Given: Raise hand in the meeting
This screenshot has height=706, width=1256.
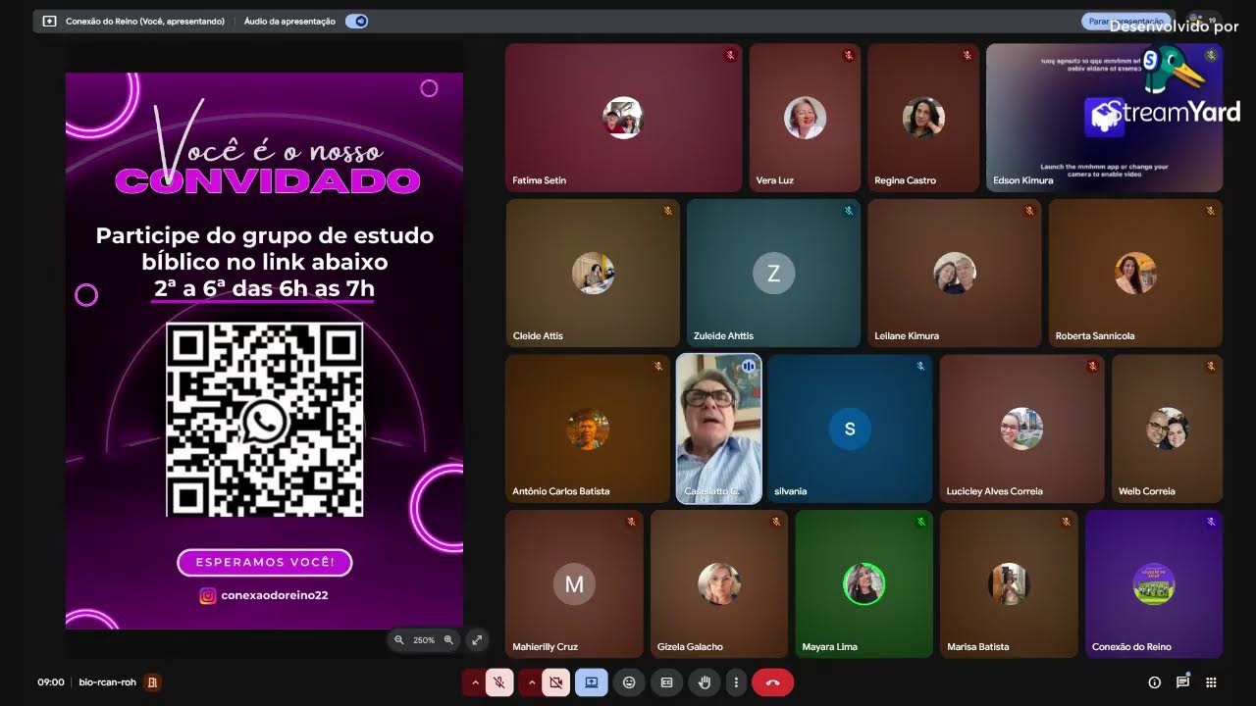Looking at the screenshot, I should click(x=704, y=682).
